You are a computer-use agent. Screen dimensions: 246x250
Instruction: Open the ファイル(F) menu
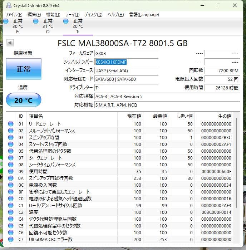point(14,15)
